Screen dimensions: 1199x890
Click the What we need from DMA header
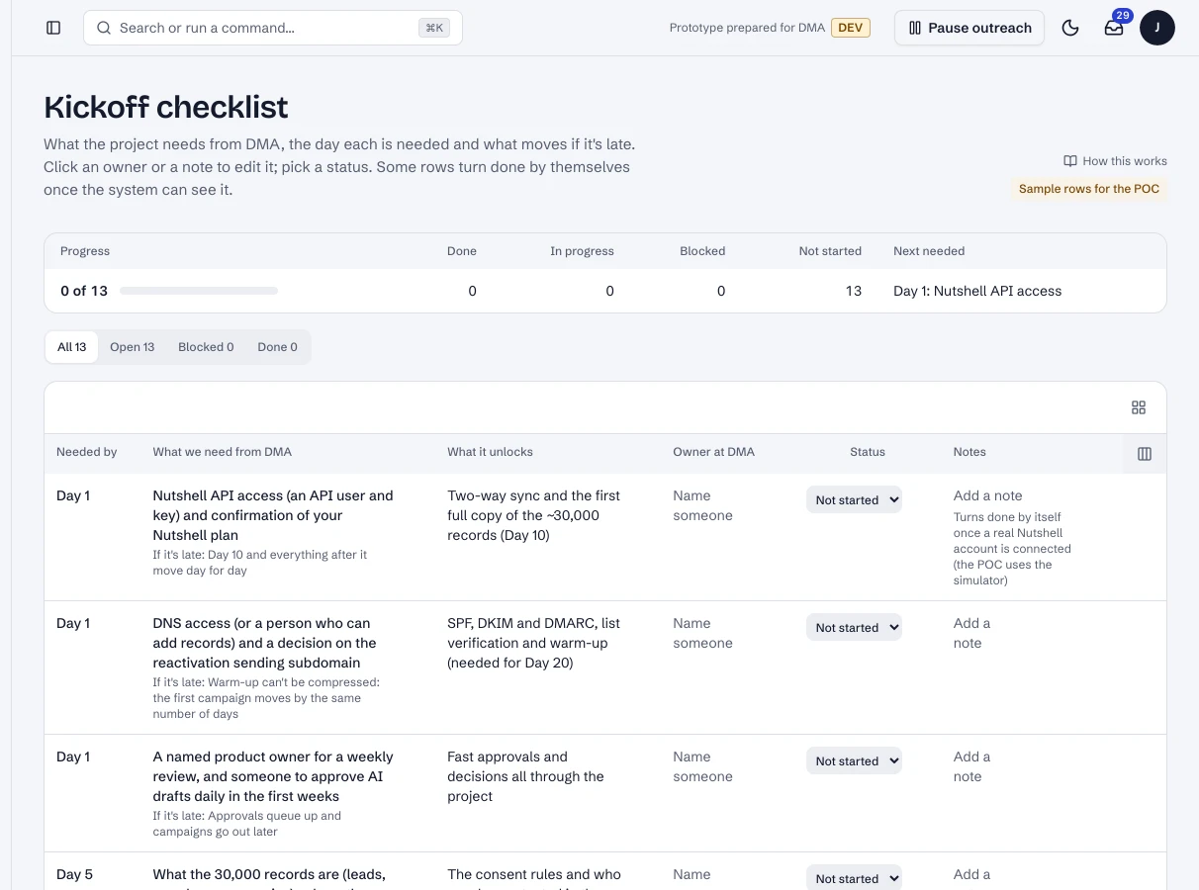pyautogui.click(x=222, y=452)
